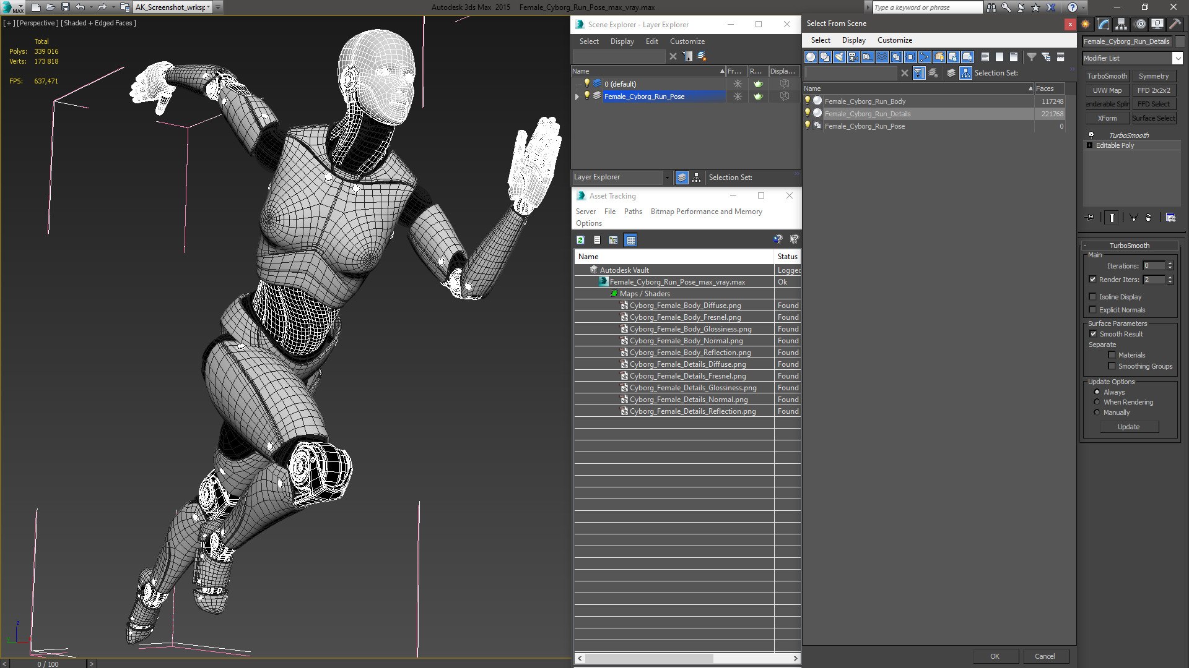Open the Modifier List dropdown

pos(1177,58)
